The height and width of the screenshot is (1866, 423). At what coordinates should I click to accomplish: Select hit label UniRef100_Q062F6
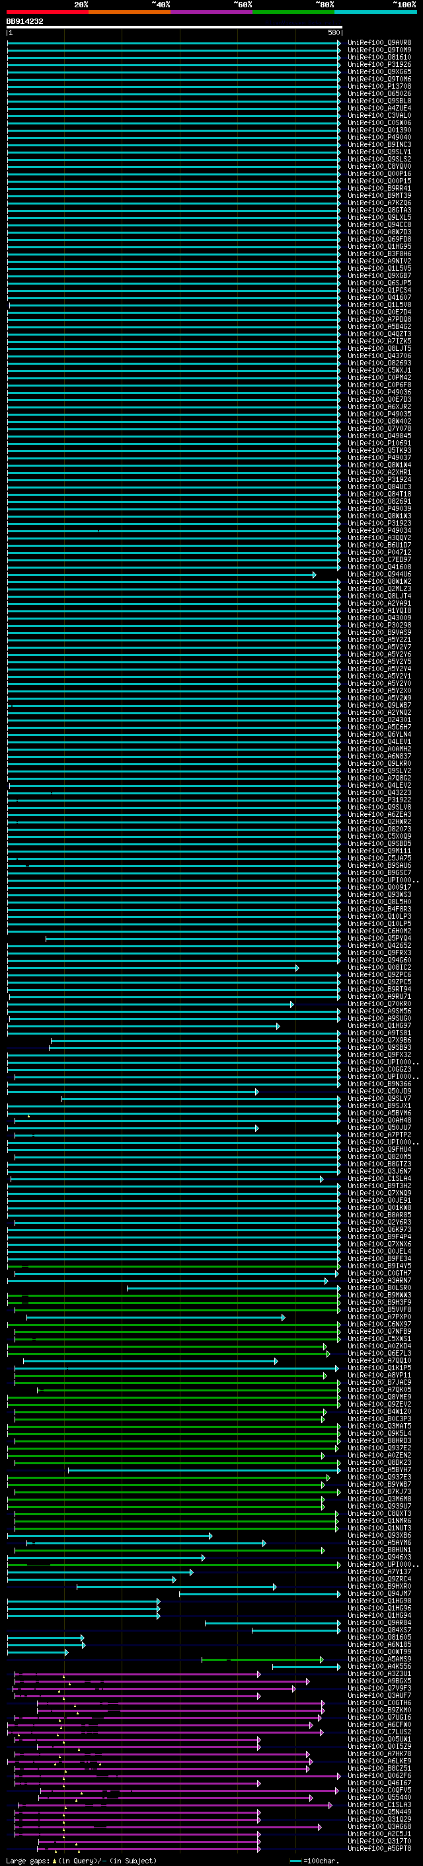pyautogui.click(x=379, y=1775)
